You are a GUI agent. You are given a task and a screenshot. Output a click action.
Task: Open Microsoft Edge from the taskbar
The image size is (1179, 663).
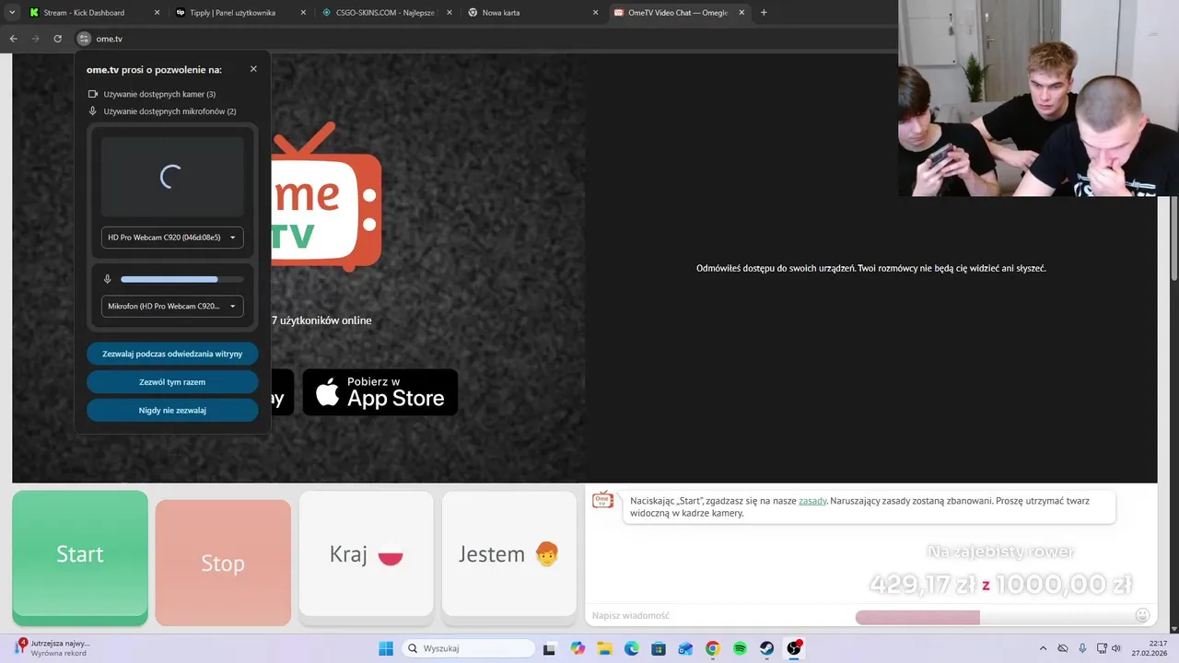click(x=632, y=648)
